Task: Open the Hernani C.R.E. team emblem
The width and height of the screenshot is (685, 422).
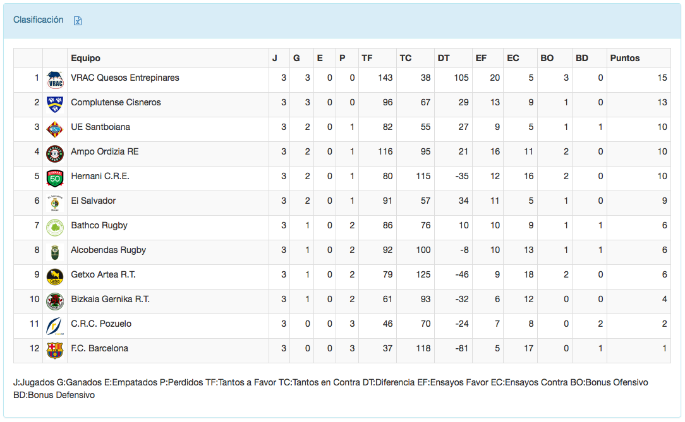Action: (55, 179)
